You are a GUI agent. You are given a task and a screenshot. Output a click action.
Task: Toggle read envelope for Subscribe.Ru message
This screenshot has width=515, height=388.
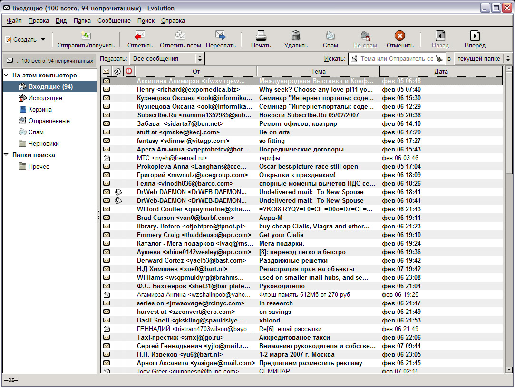[107, 115]
